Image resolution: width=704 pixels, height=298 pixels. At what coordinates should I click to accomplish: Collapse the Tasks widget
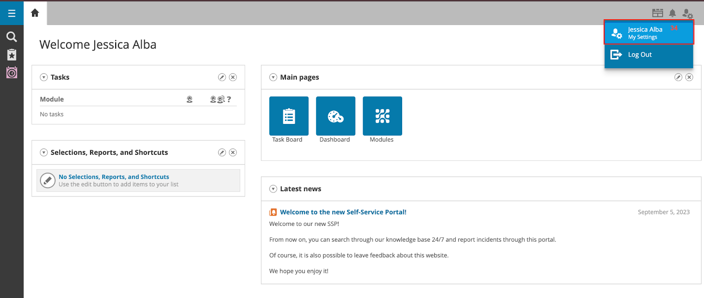click(x=44, y=77)
